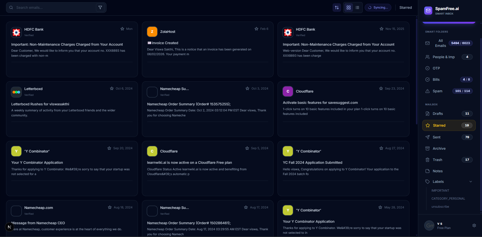Viewport: 482px width, 237px height.
Task: Unstar the Letterboxd Rushes email
Action: tap(112, 89)
